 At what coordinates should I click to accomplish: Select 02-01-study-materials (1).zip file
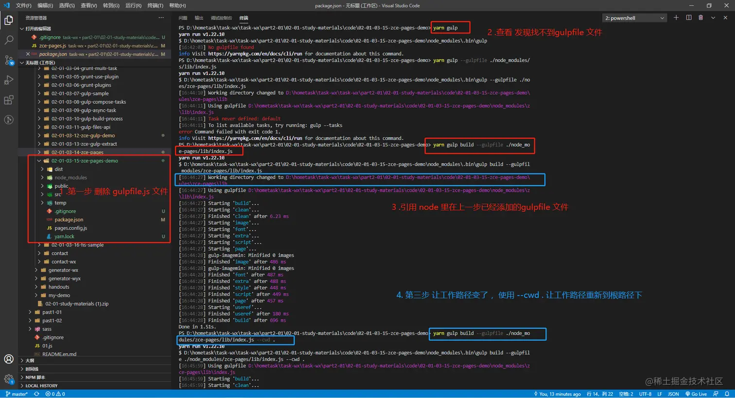coord(77,304)
